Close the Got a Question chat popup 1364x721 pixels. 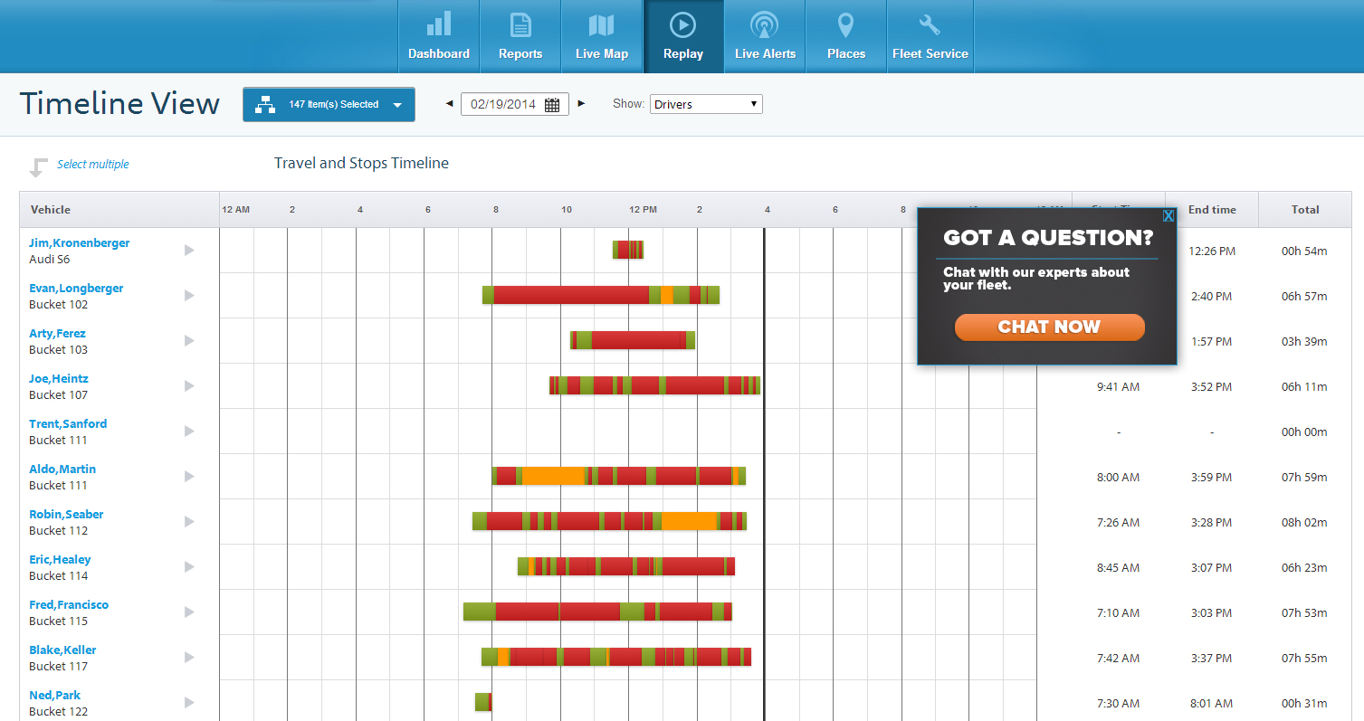pyautogui.click(x=1168, y=216)
